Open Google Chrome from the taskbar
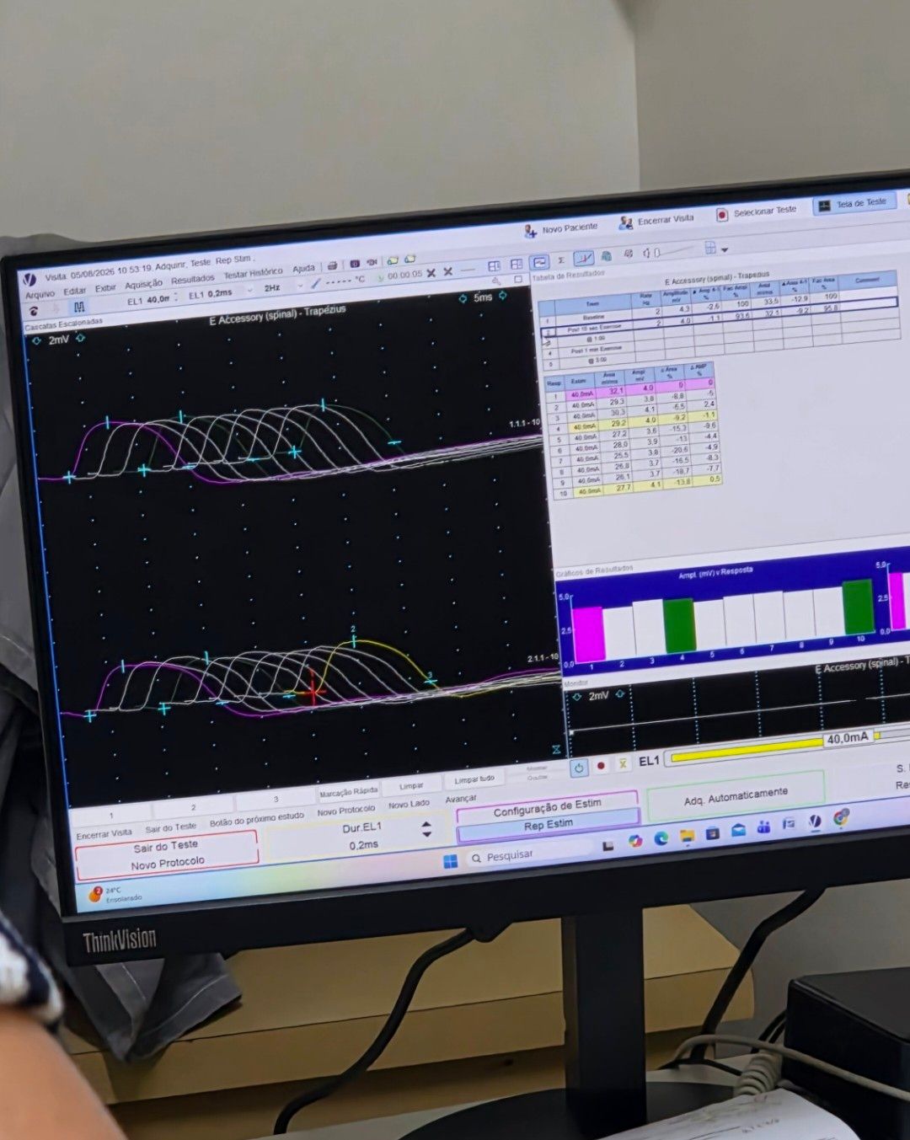This screenshot has width=910, height=1140. point(840,817)
